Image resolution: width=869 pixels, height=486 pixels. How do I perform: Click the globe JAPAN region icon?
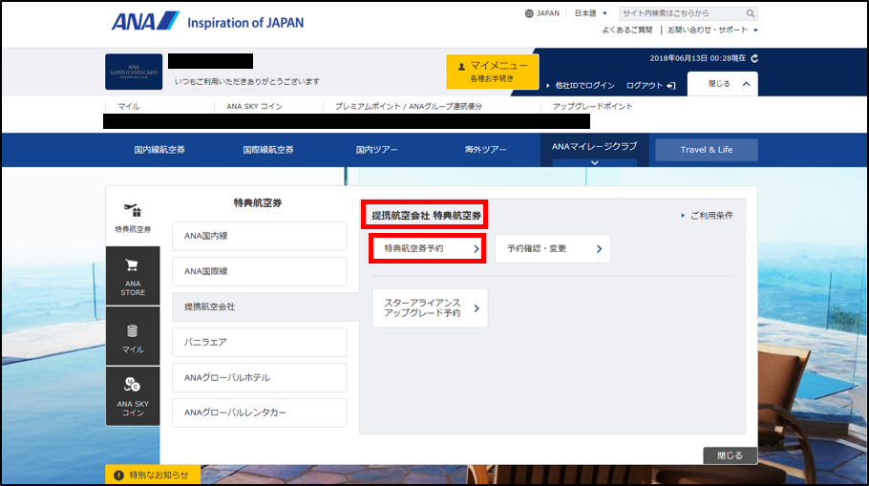tap(529, 13)
